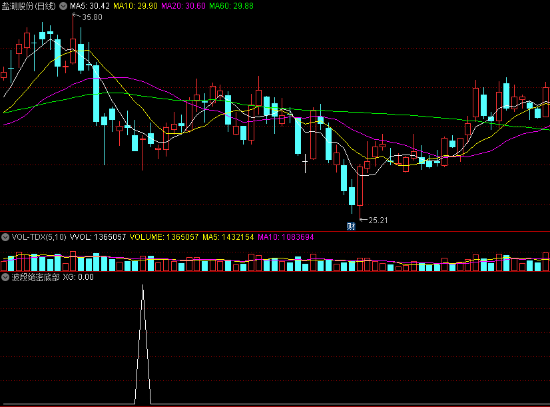Image resolution: width=550 pixels, height=407 pixels.
Task: Click the 财 financial marker icon
Action: [x=351, y=226]
